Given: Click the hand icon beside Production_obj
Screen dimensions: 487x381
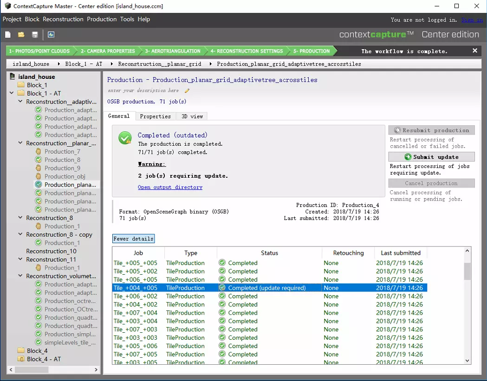Looking at the screenshot, I should [38, 176].
